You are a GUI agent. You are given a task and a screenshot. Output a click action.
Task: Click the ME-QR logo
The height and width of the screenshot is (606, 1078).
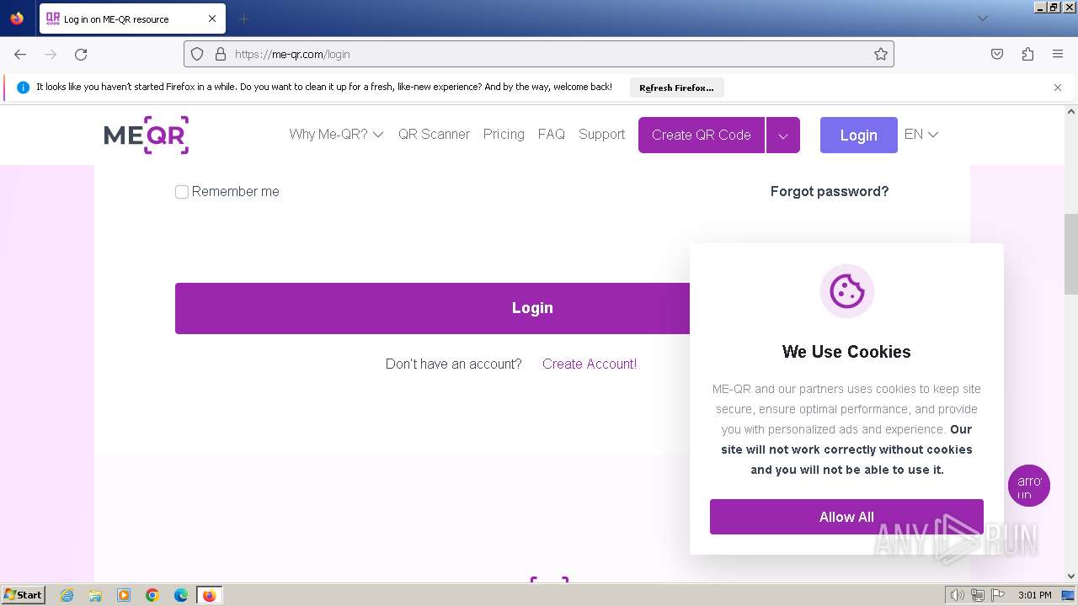147,135
